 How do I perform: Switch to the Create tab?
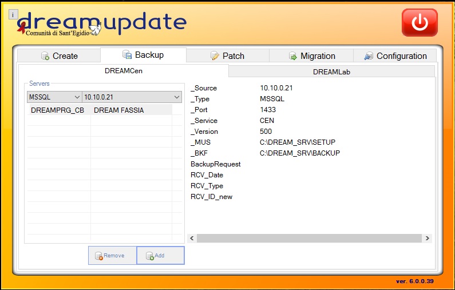[59, 55]
